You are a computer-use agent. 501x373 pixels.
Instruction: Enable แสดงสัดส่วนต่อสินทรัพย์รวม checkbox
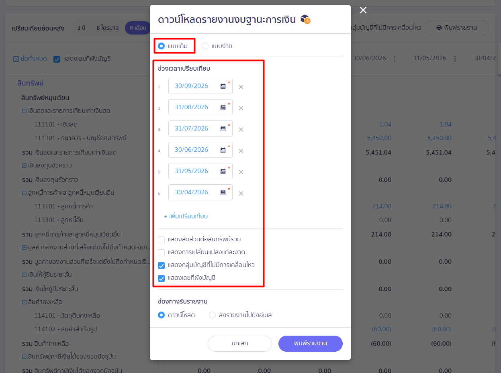162,240
